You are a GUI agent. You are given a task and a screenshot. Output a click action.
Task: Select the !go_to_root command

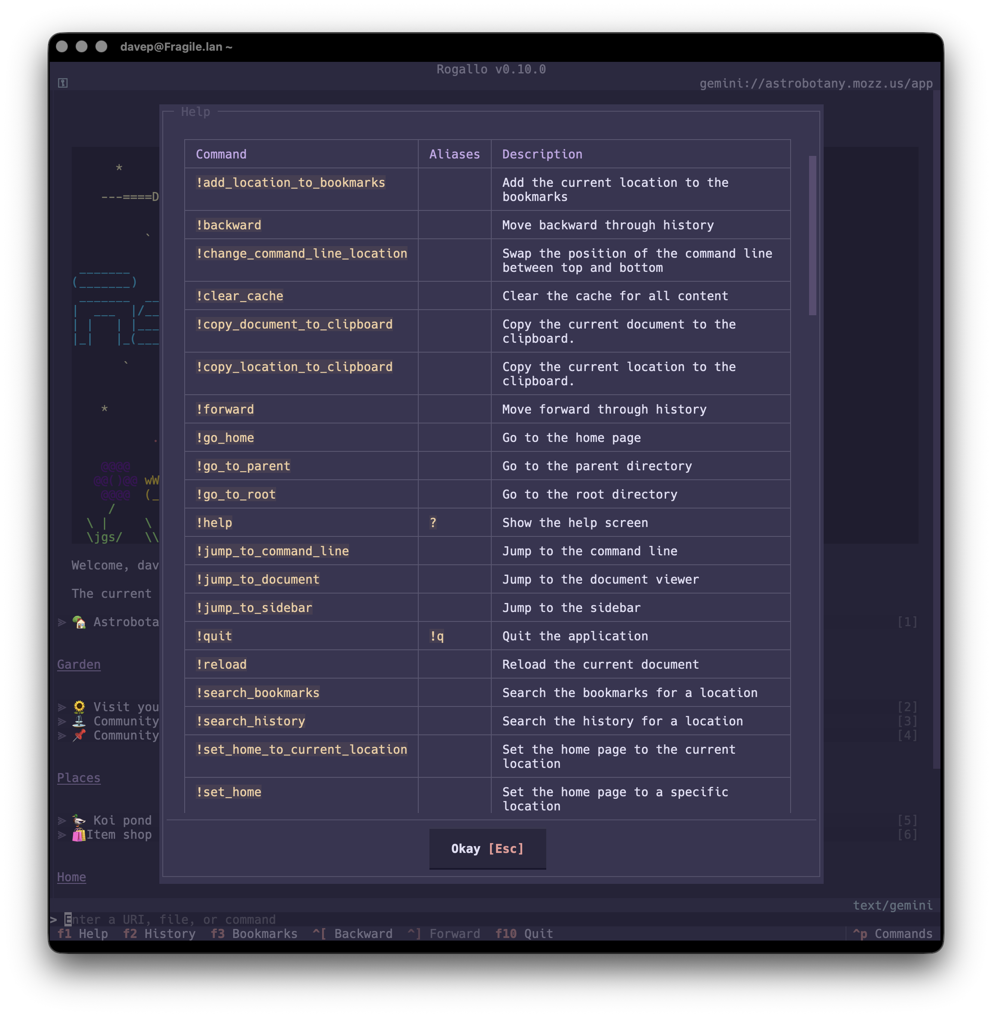coord(235,494)
